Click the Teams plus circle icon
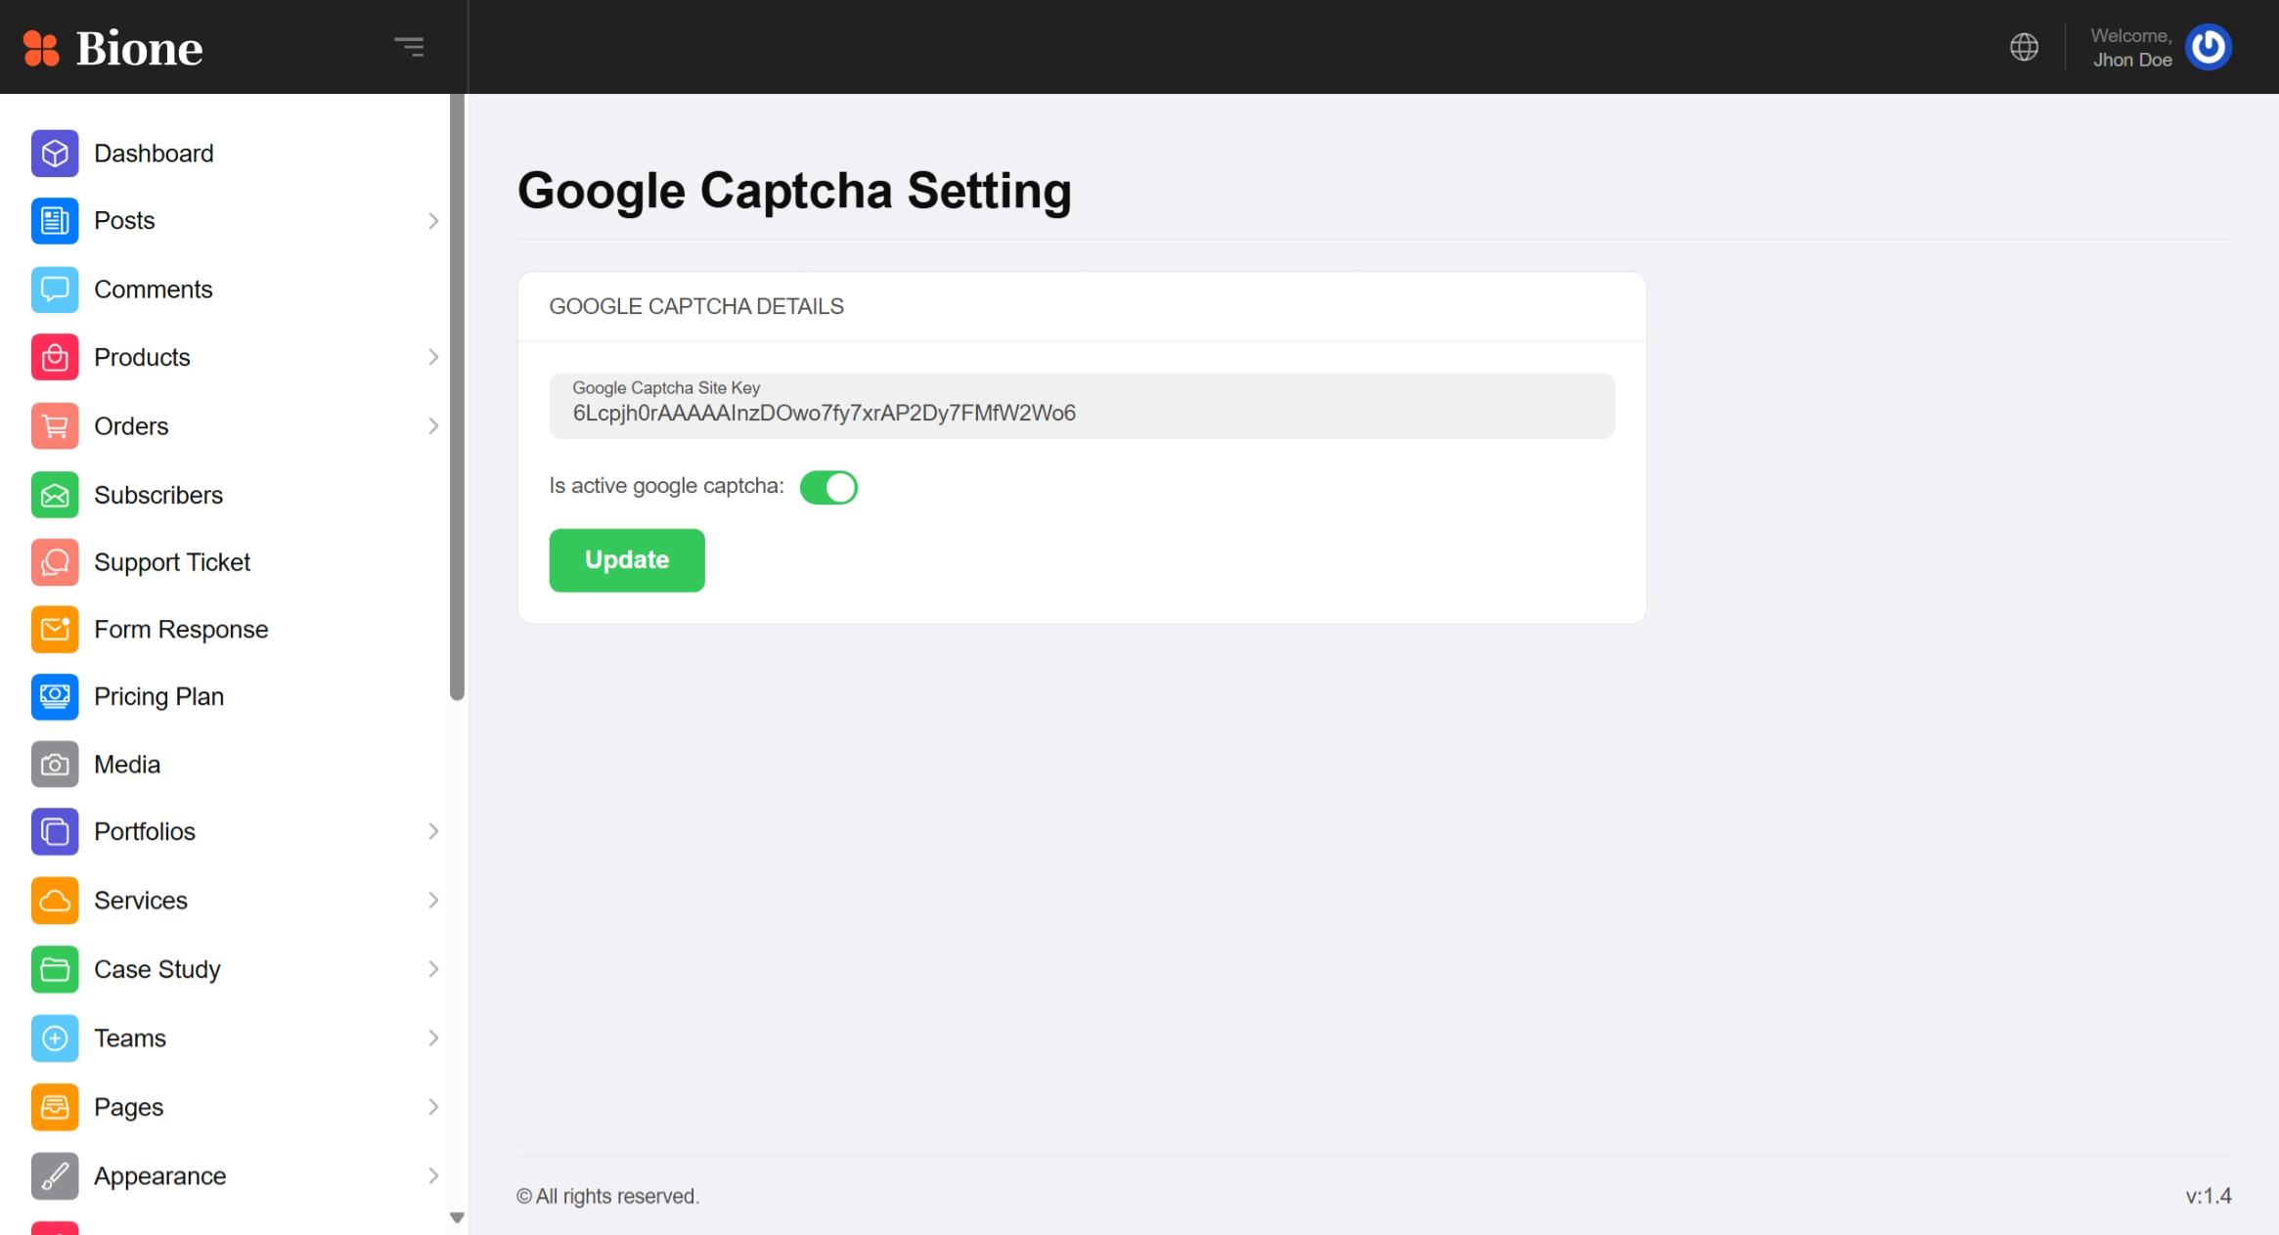2279x1235 pixels. tap(55, 1038)
